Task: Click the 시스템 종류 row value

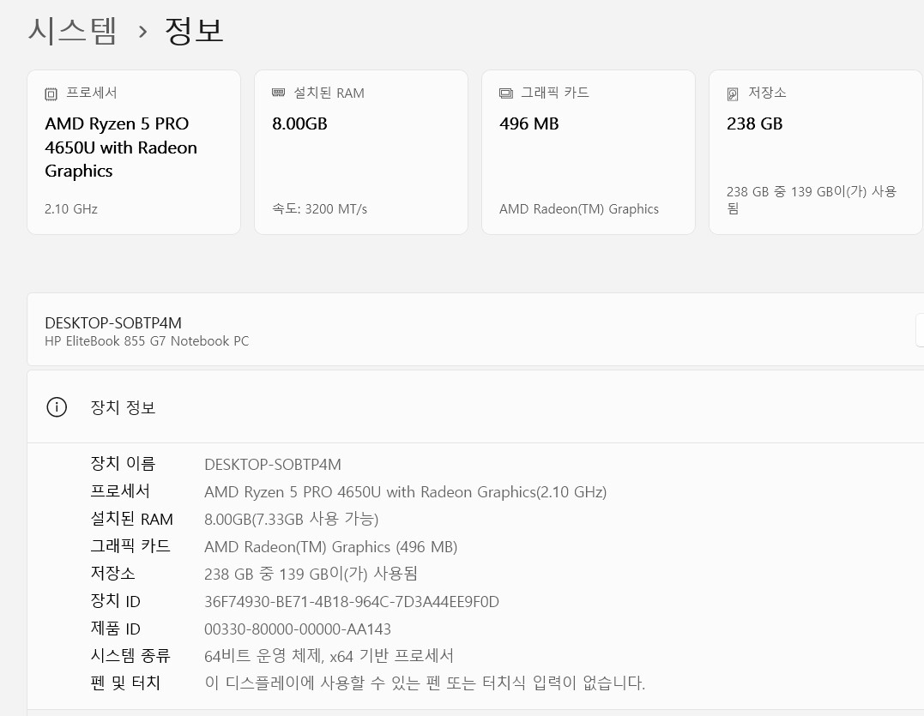Action: coord(329,656)
